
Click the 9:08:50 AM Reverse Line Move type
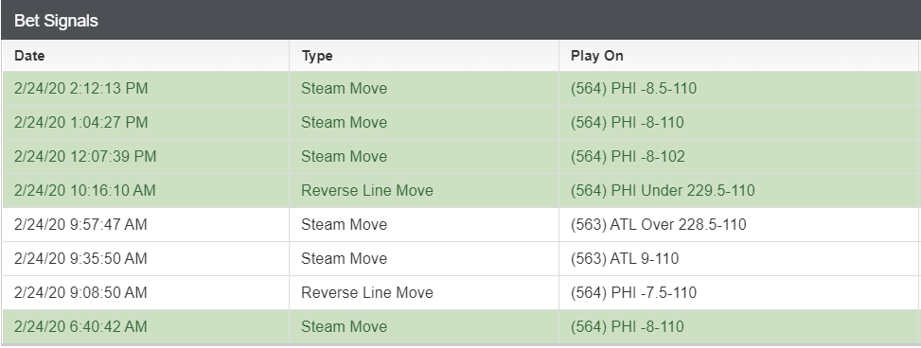click(x=367, y=293)
